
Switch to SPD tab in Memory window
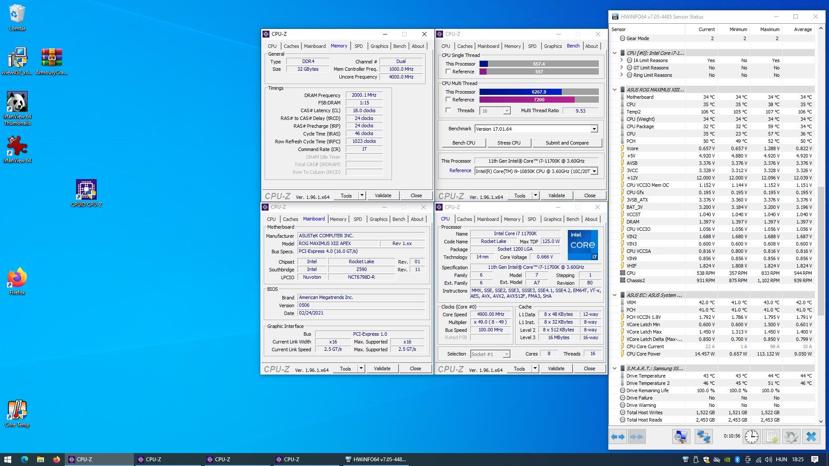358,46
